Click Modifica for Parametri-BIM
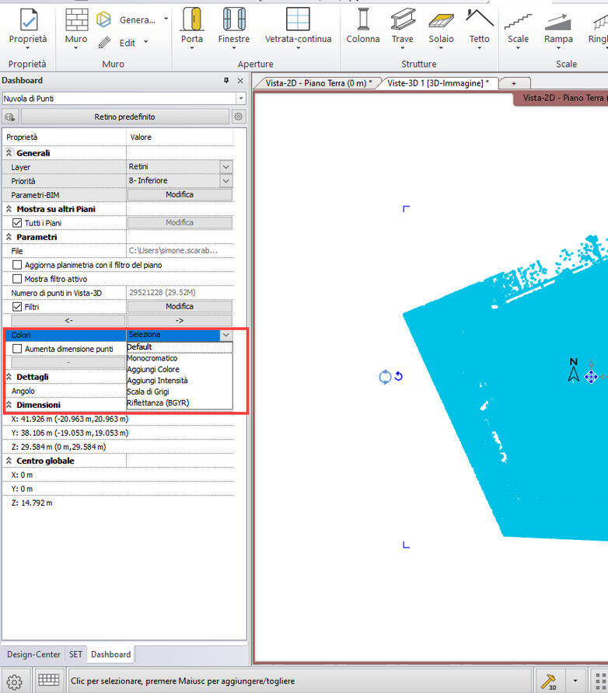This screenshot has height=693, width=608. 180,194
